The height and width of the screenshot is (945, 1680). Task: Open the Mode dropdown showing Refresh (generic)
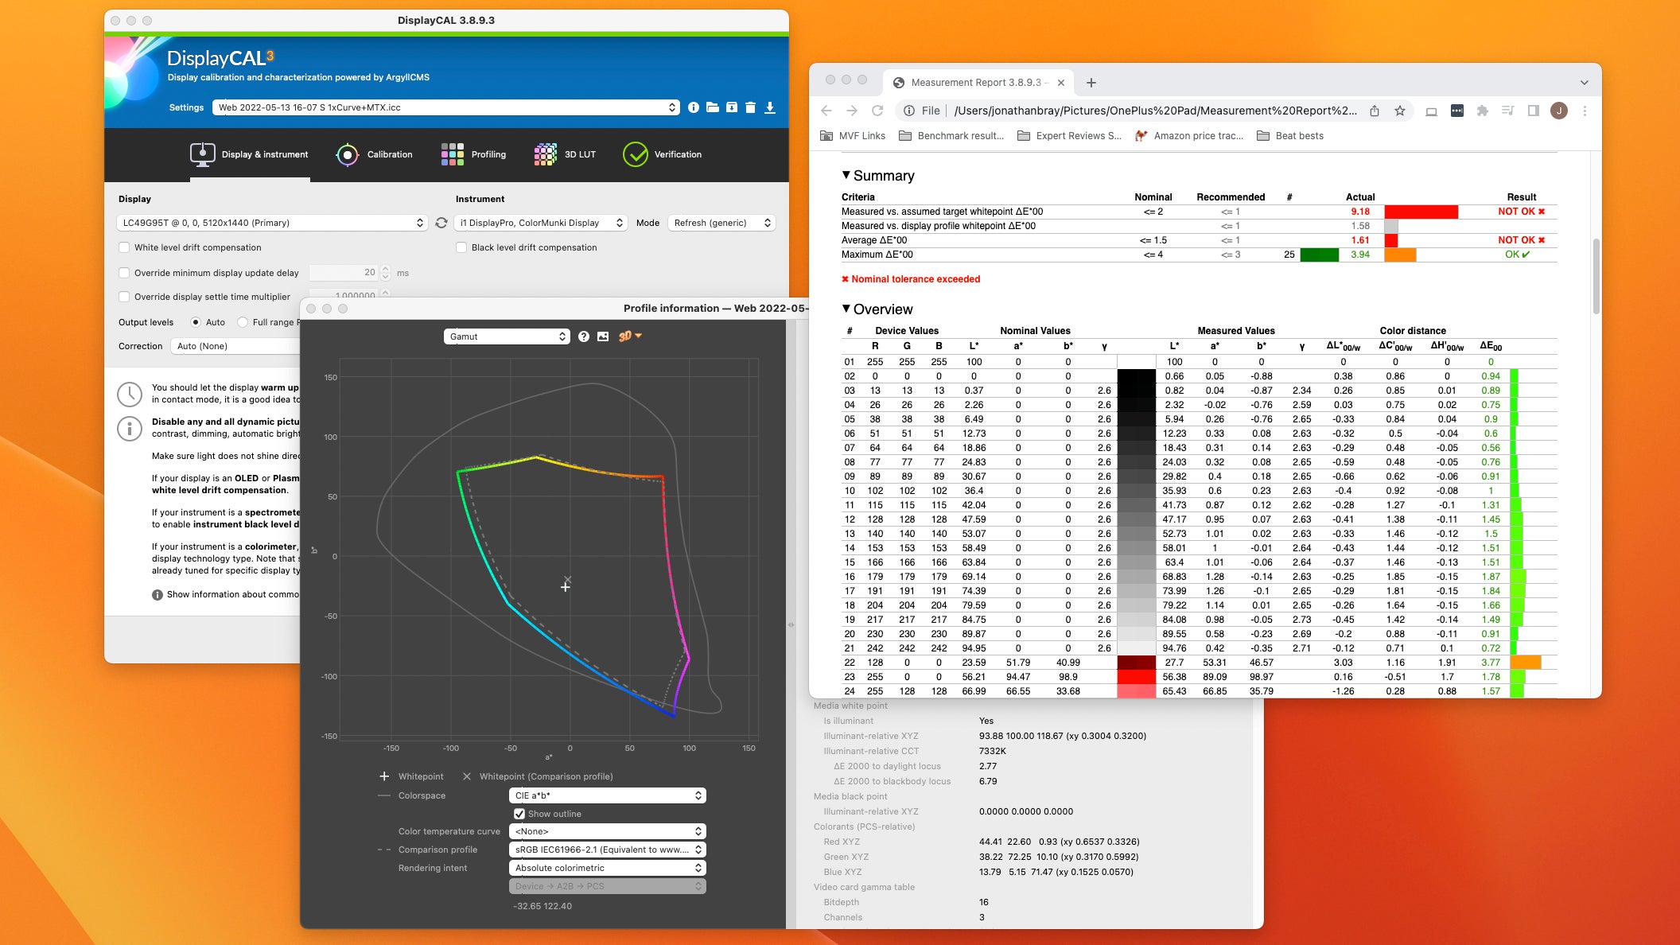[x=721, y=223]
